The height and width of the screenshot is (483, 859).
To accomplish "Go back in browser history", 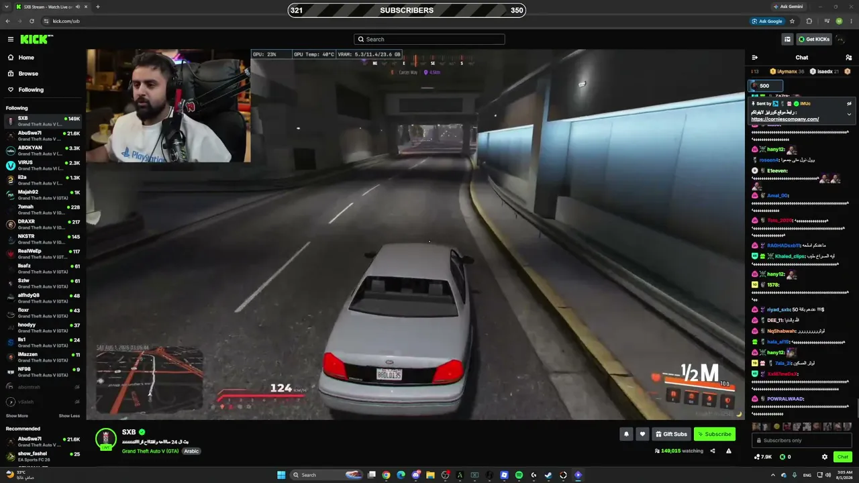I will click(x=7, y=21).
